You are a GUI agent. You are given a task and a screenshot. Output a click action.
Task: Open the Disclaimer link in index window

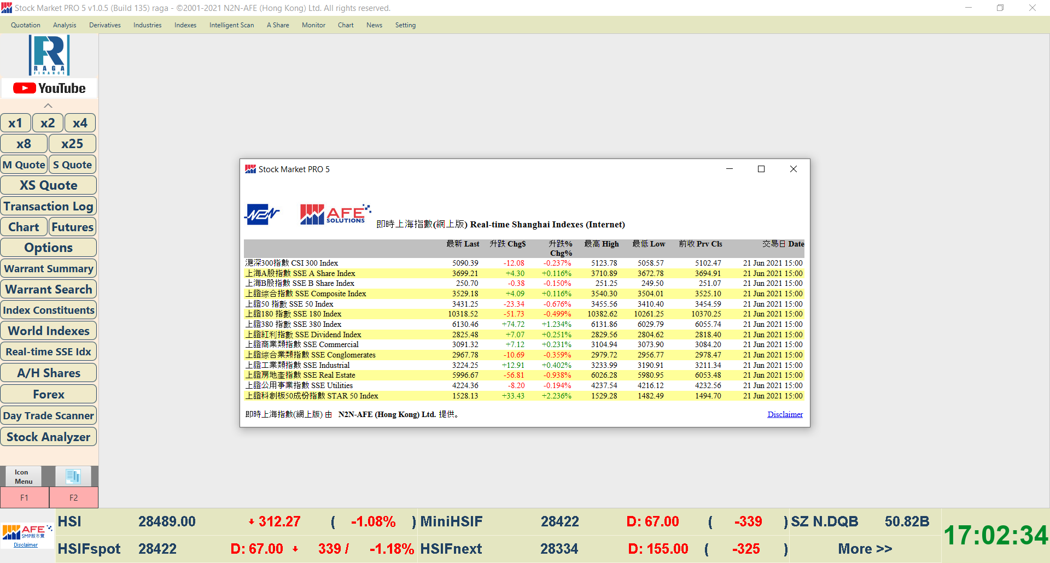click(x=785, y=414)
